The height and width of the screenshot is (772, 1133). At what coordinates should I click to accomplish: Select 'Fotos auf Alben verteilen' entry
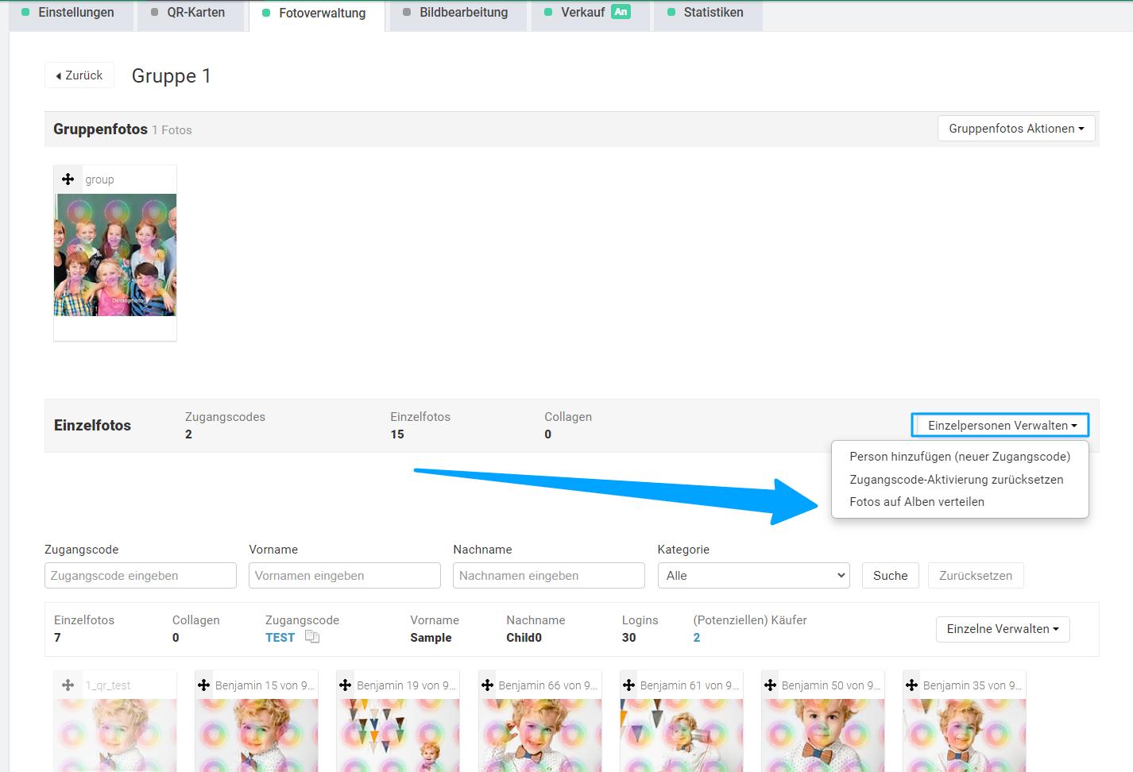point(917,502)
